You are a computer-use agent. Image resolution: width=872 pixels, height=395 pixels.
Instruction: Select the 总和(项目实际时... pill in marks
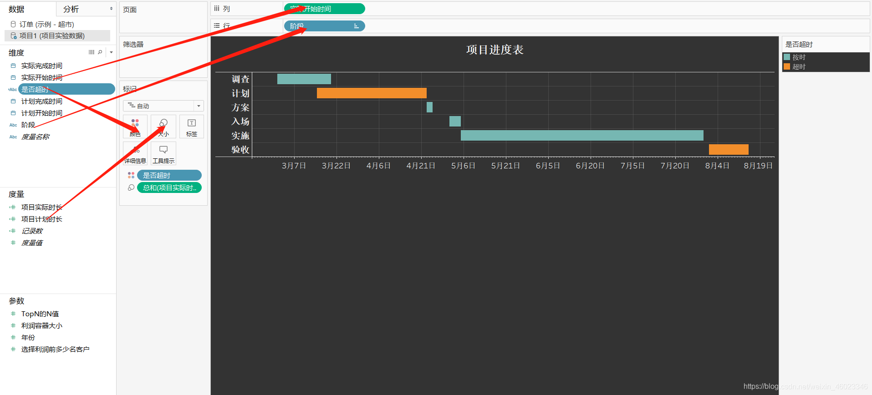tap(169, 187)
